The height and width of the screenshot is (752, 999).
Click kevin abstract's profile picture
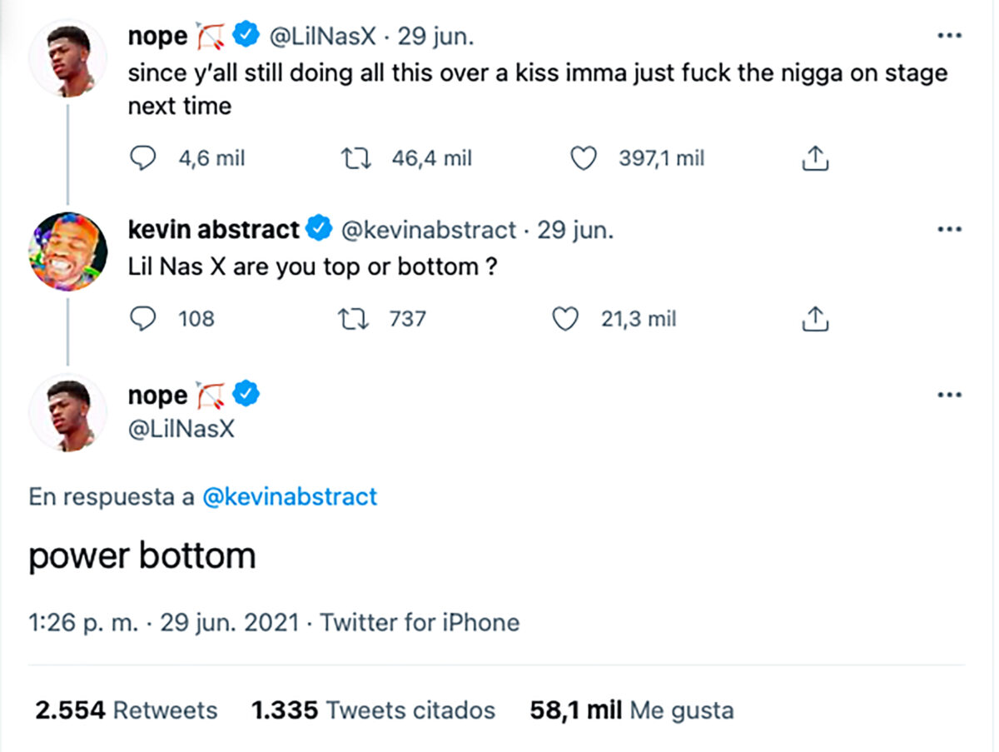coord(67,251)
